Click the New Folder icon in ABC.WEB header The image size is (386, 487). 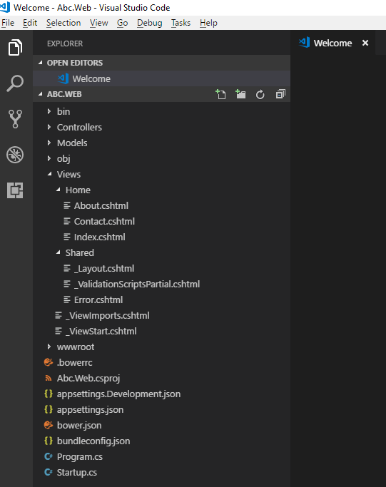pyautogui.click(x=240, y=94)
